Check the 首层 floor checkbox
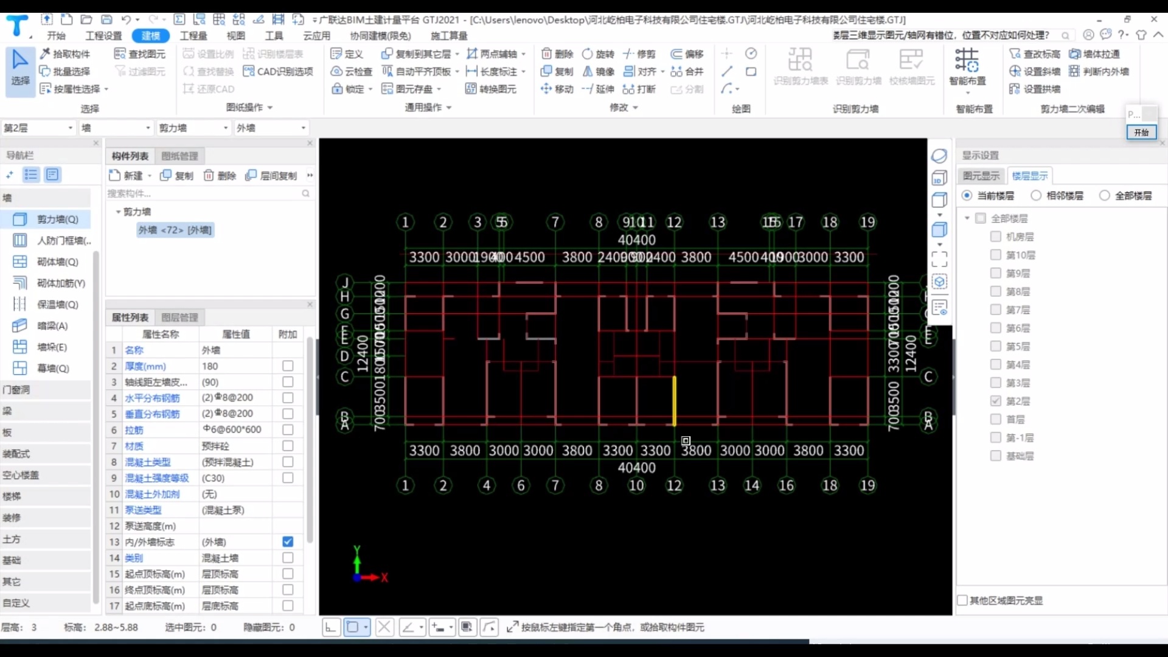 point(996,419)
